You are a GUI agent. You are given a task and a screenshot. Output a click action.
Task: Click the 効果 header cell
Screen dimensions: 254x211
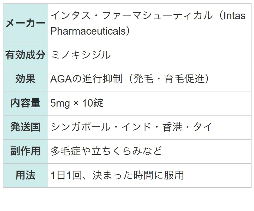pyautogui.click(x=26, y=79)
